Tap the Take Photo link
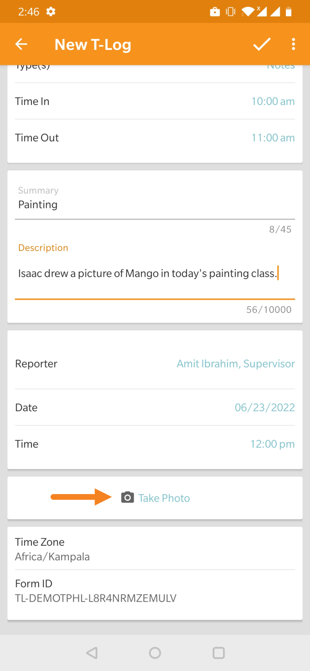The height and width of the screenshot is (671, 310). pyautogui.click(x=164, y=498)
